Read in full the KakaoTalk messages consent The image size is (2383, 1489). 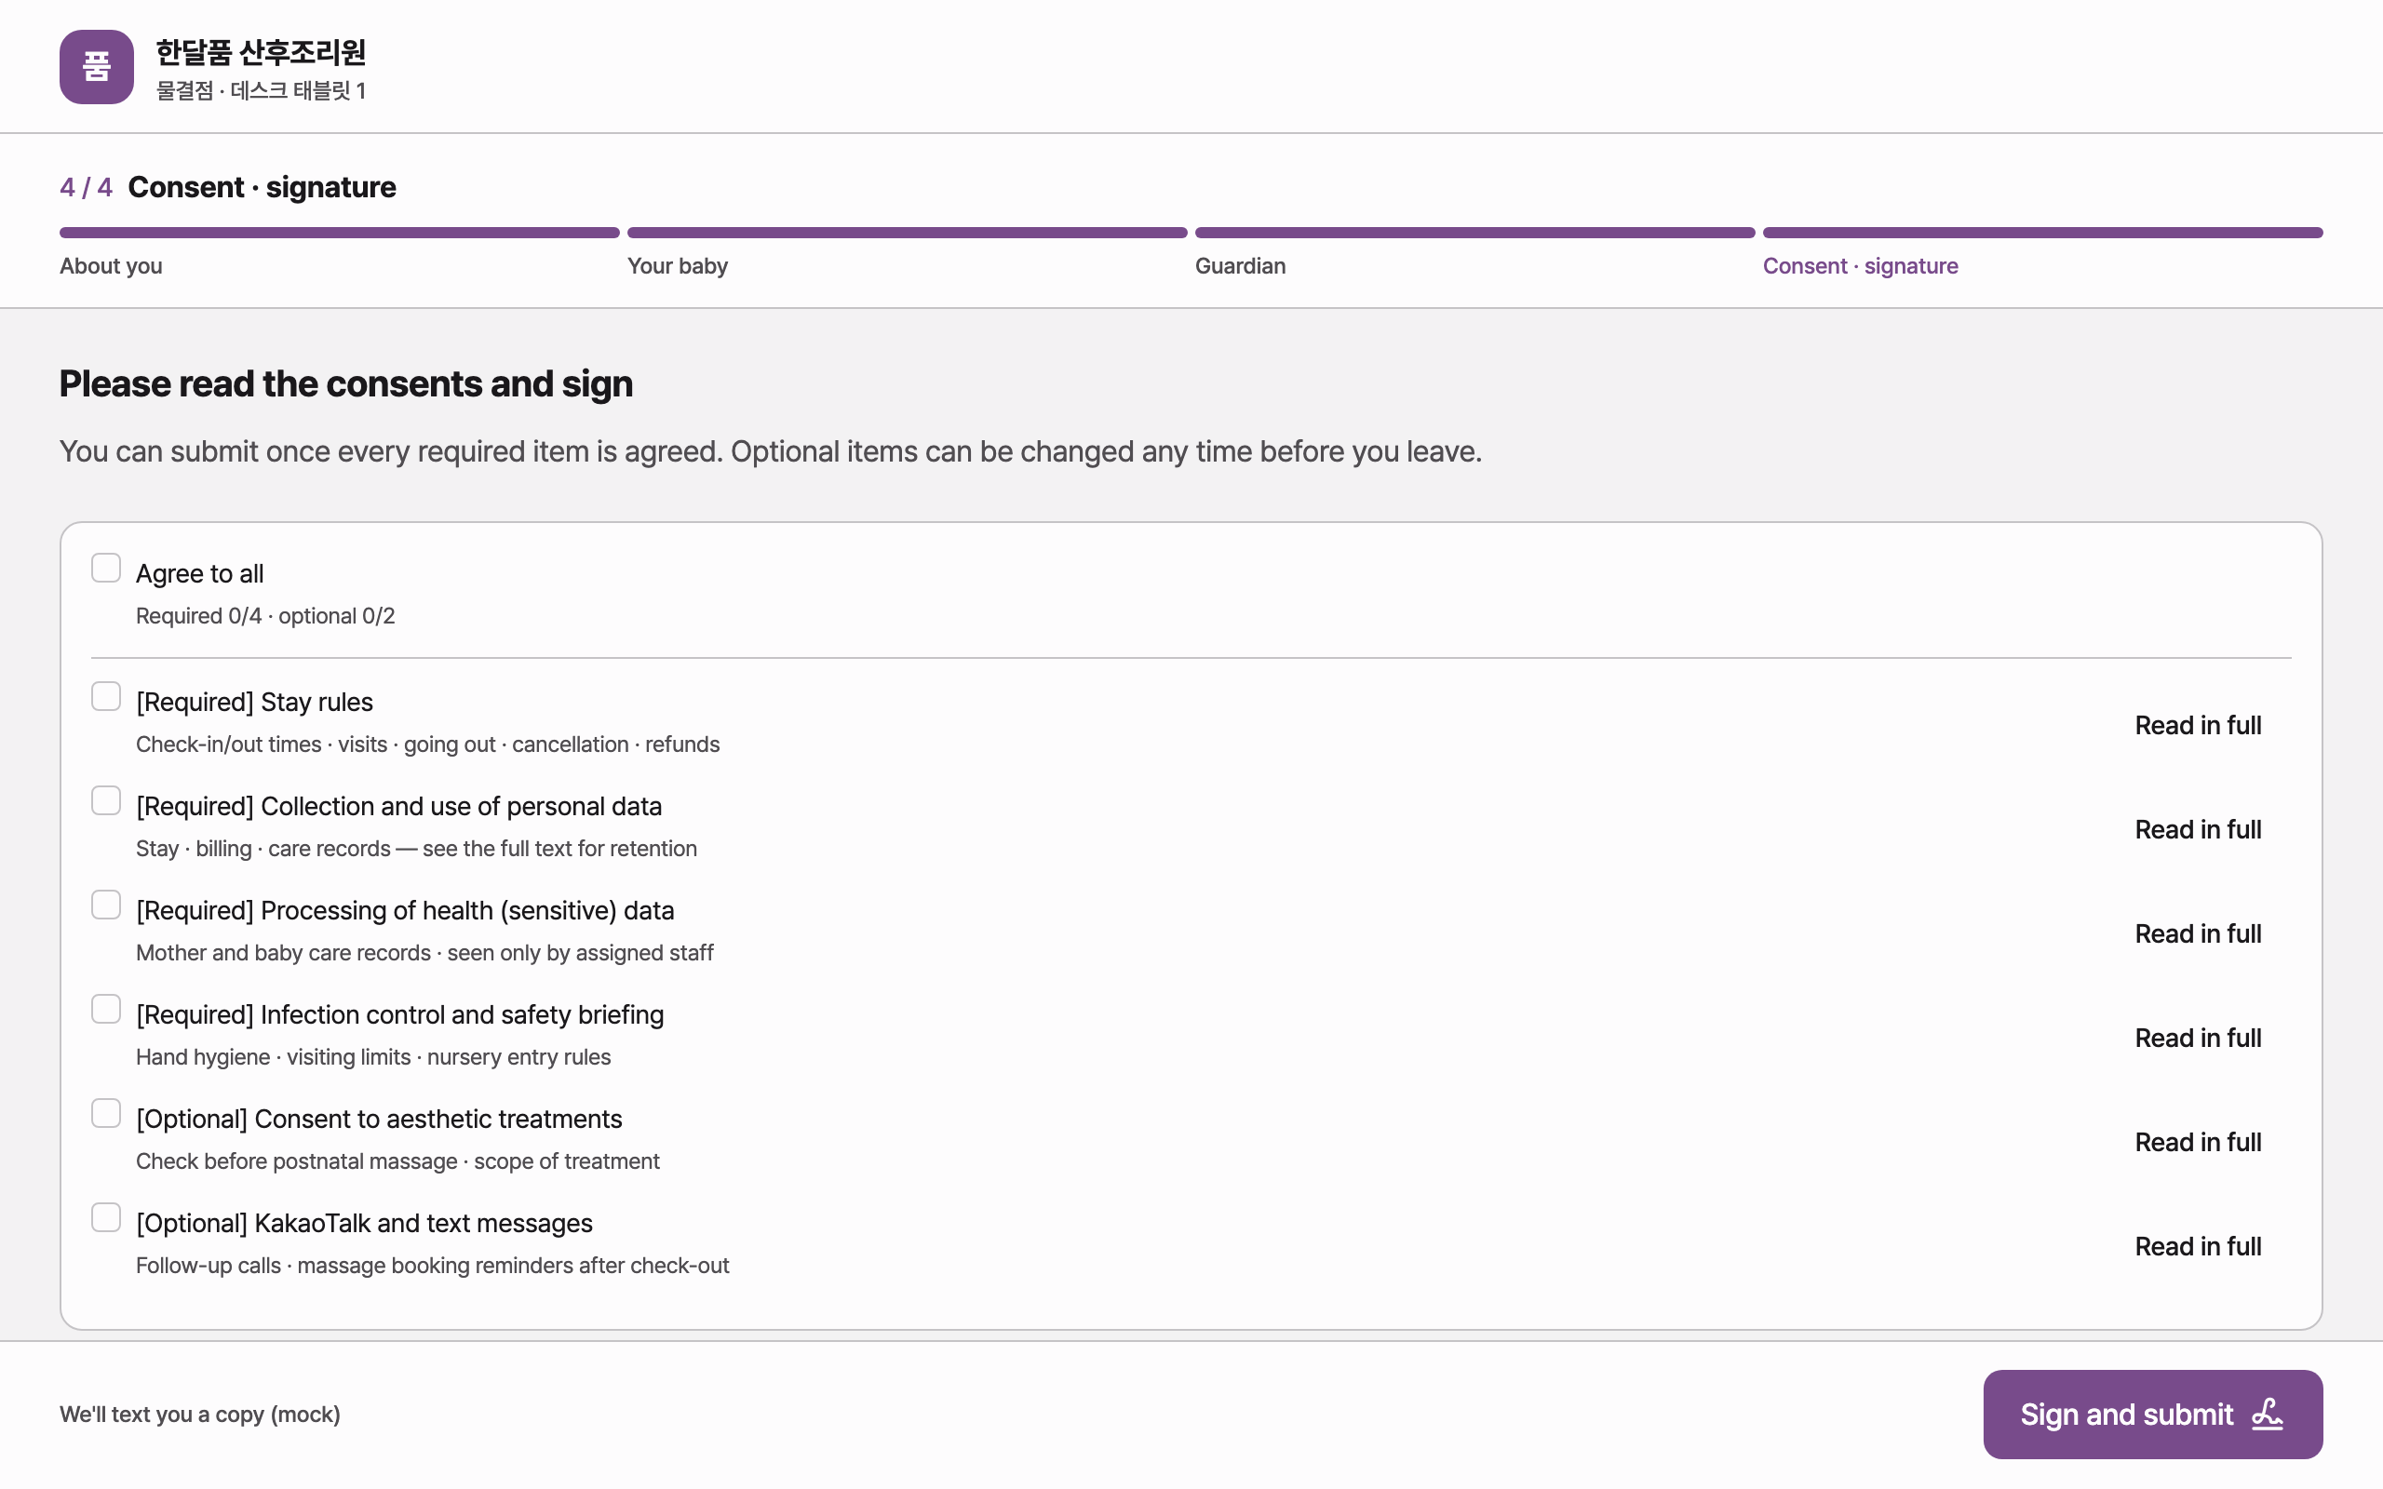pyautogui.click(x=2198, y=1248)
